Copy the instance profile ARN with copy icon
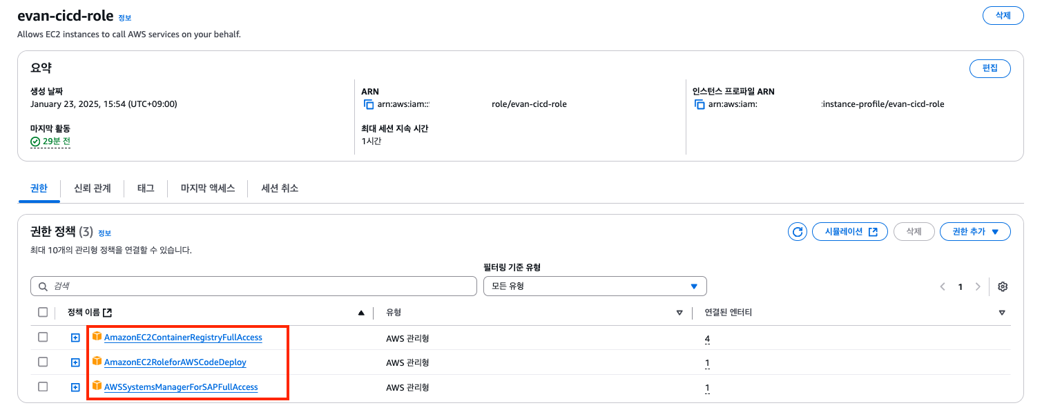This screenshot has height=410, width=1042. coord(700,104)
